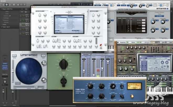Click Upstereo top-left button

14,55
